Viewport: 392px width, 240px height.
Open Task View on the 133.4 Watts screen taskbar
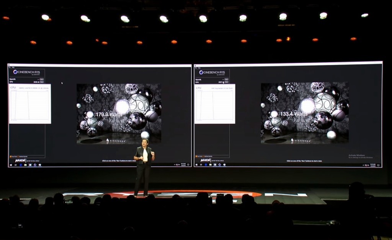coord(201,165)
